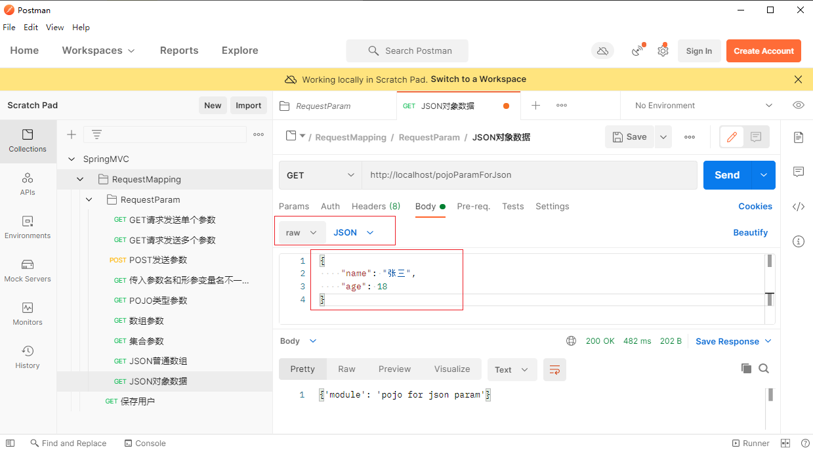Collapse the RequestMapping folder

click(80, 179)
